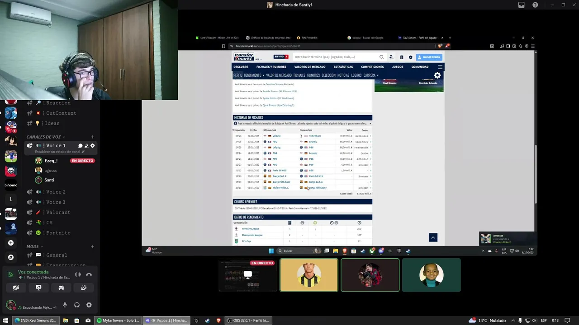Open Discord user settings gear

click(89, 305)
